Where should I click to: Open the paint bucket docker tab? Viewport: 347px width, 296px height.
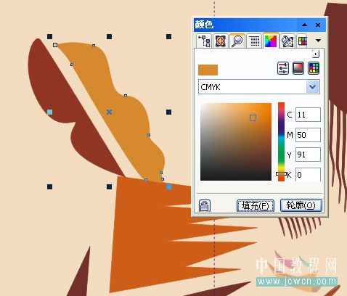click(x=287, y=41)
